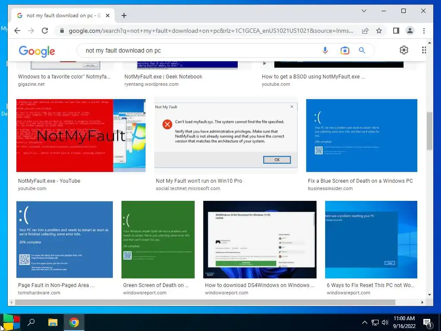Click the ryentang.wordpress.com source text
This screenshot has height=331, width=441.
(x=151, y=84)
